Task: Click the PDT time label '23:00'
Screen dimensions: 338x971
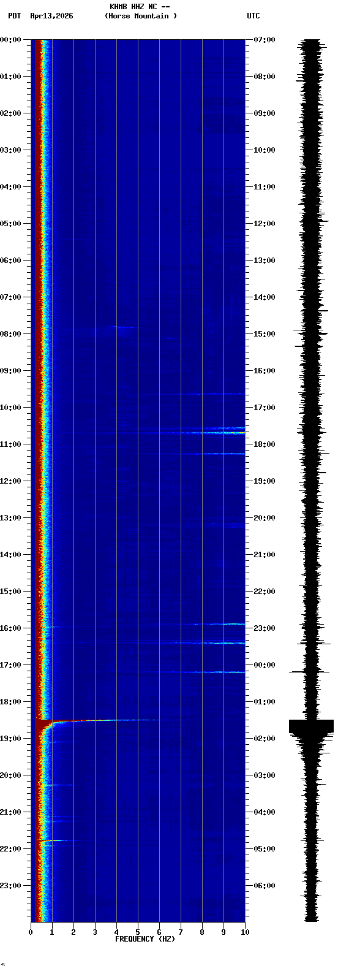Action: point(10,886)
